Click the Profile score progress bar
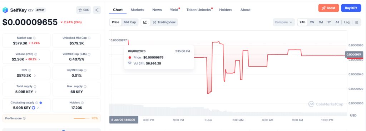This screenshot has width=366, height=131. tap(82, 118)
